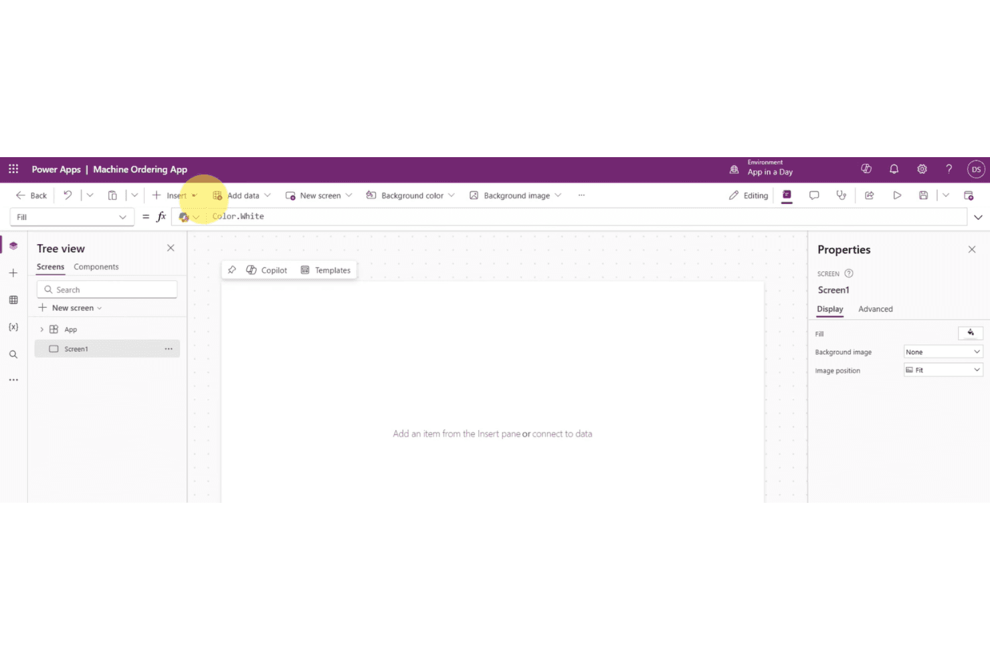Preview the app with Play icon
The height and width of the screenshot is (660, 990).
coord(897,195)
